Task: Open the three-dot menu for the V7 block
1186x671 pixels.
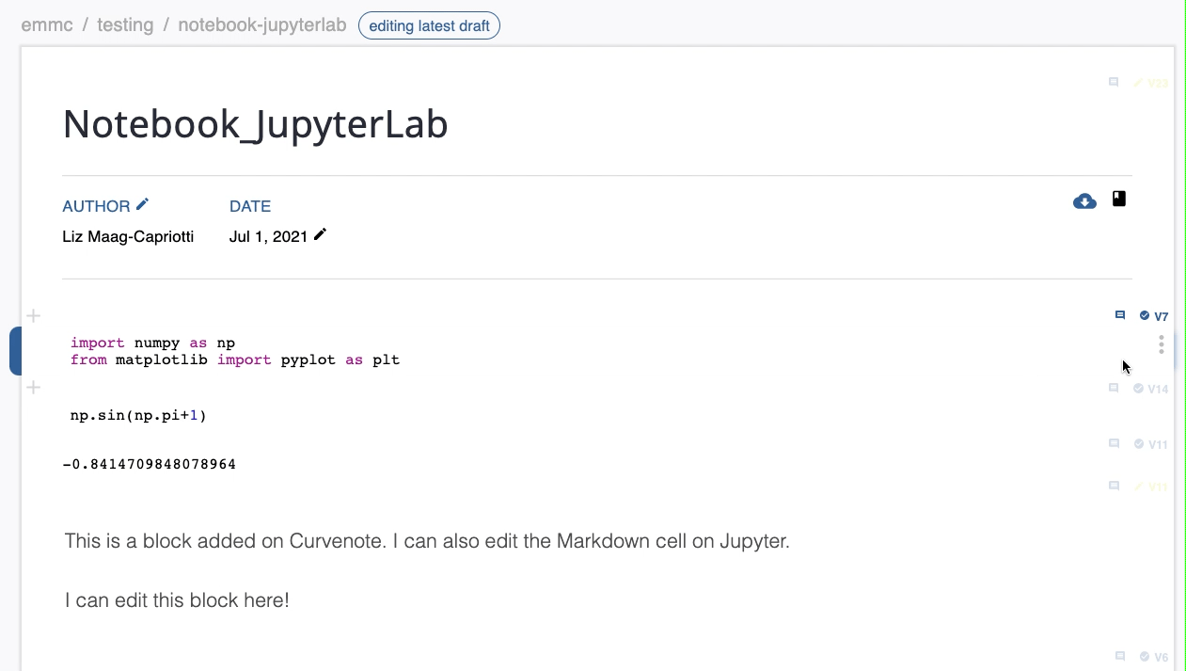Action: [x=1162, y=344]
